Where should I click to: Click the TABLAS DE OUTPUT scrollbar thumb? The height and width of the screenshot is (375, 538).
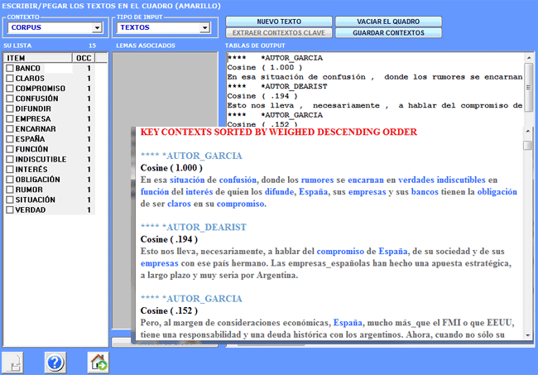click(529, 87)
